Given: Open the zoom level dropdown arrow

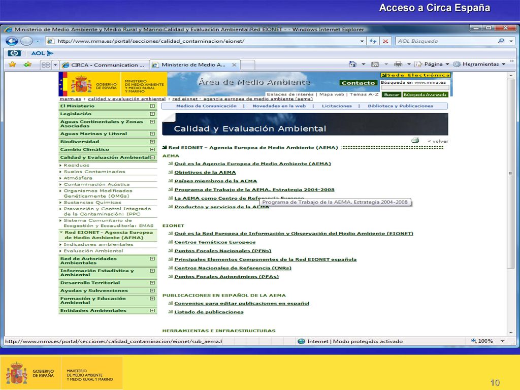Looking at the screenshot, I should 502,341.
